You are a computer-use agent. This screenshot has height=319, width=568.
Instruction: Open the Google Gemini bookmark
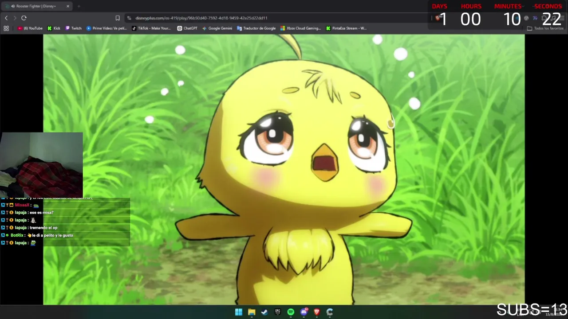coord(217,28)
